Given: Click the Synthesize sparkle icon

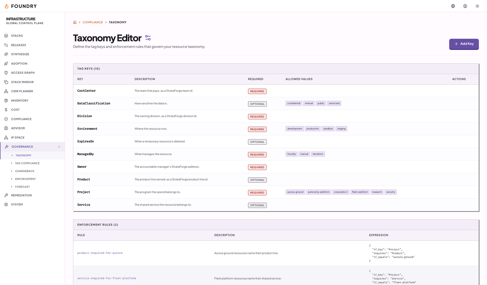Looking at the screenshot, I should click(x=6, y=54).
